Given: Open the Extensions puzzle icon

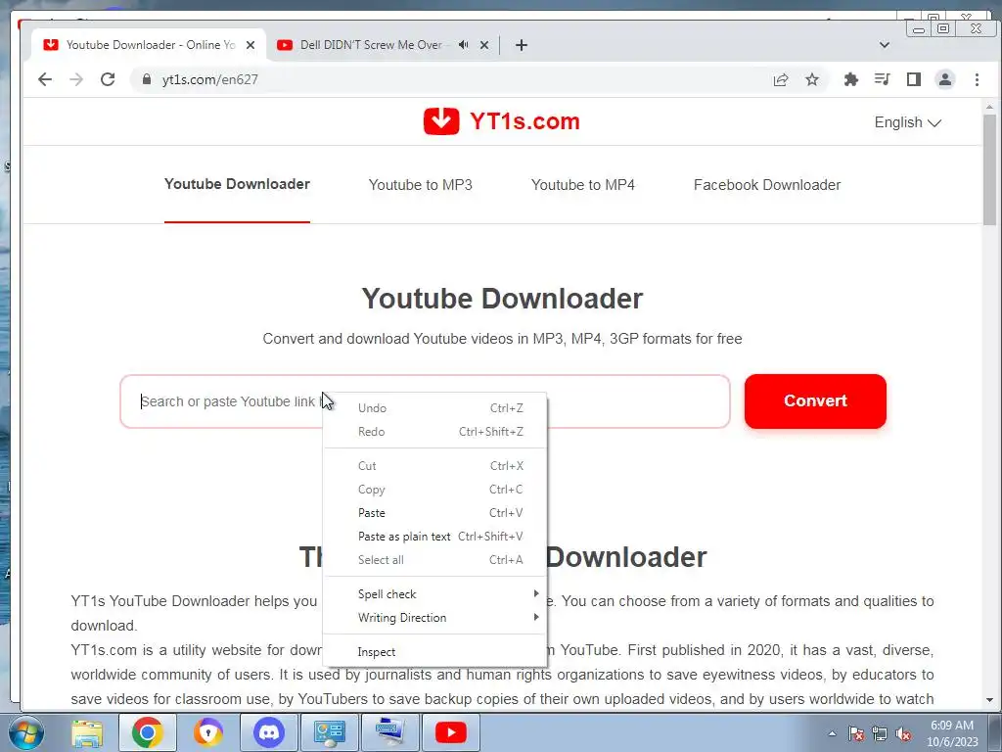Looking at the screenshot, I should tap(850, 79).
